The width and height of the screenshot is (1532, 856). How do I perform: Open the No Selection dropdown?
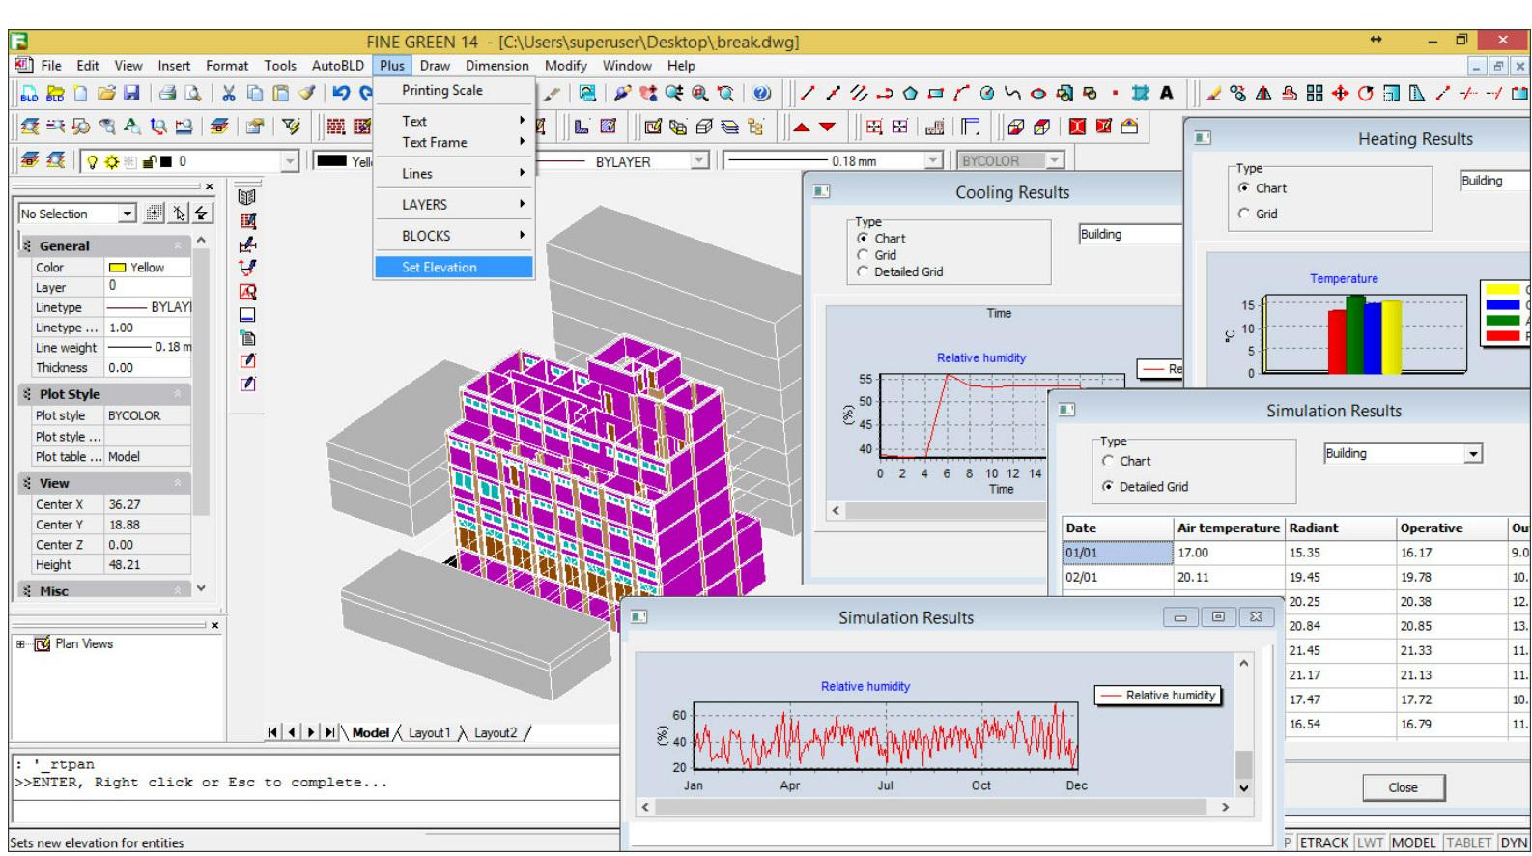[x=128, y=214]
